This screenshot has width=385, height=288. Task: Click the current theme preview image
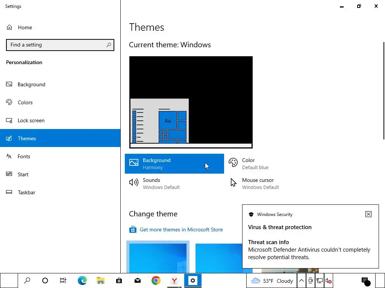(191, 102)
